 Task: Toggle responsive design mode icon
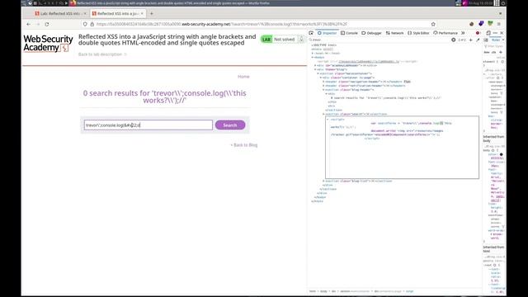[x=488, y=33]
